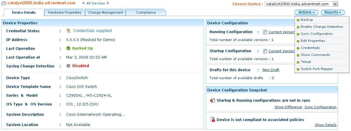Go back to All Devices
The height and width of the screenshot is (131, 351).
tap(96, 4)
